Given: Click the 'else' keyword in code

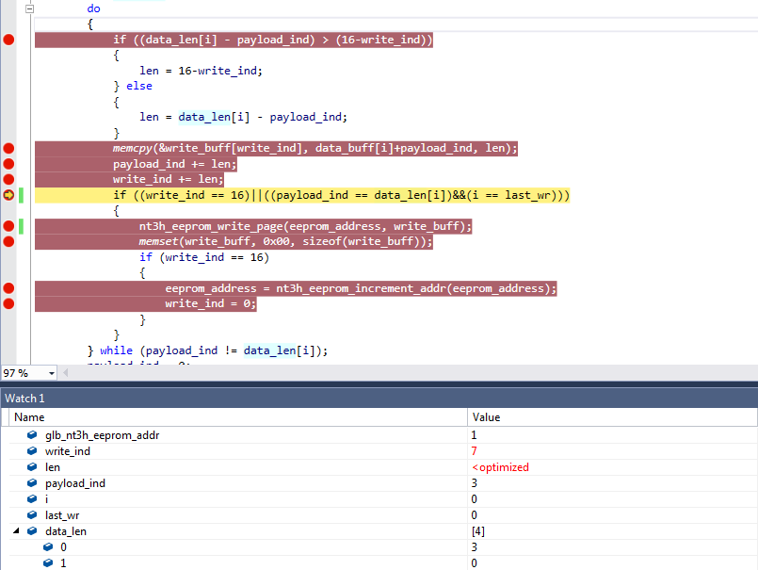Looking at the screenshot, I should (139, 86).
